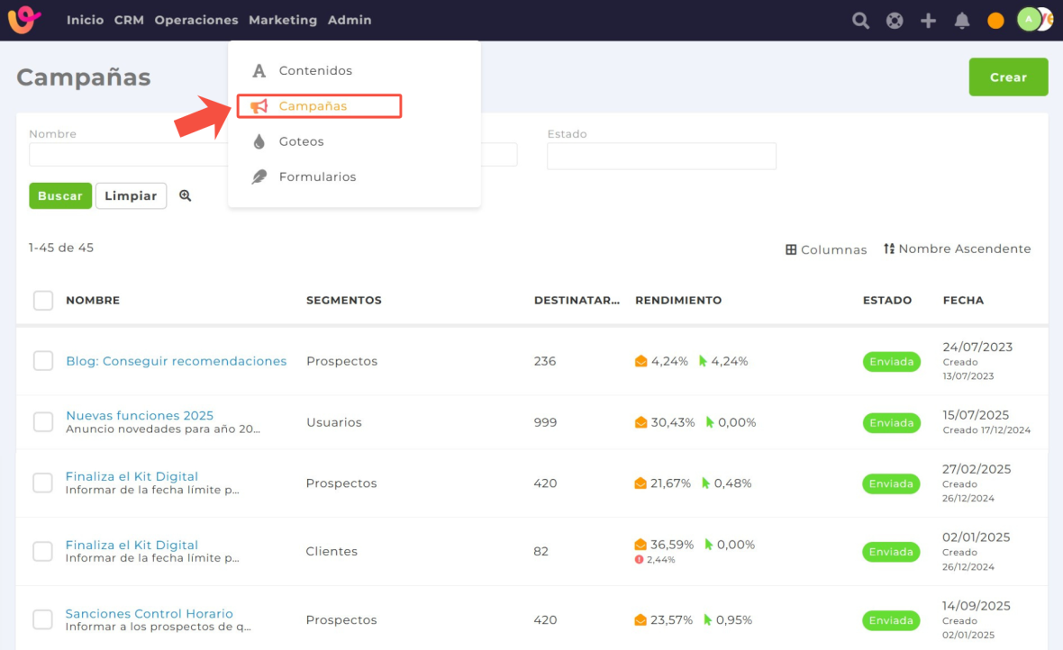Select the Nuevas funciones 2025 row checkbox

pyautogui.click(x=43, y=422)
